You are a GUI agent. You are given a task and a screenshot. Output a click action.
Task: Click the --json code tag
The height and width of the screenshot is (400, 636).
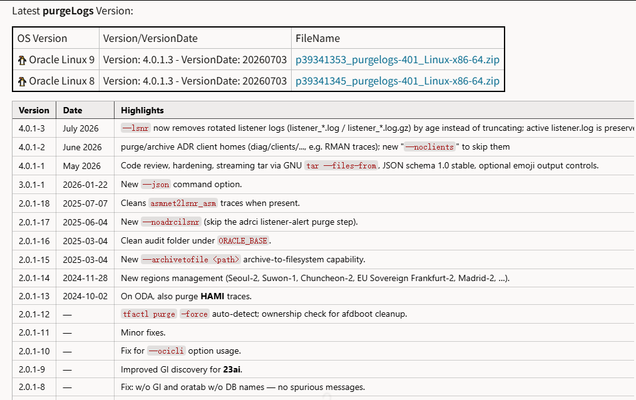click(x=156, y=184)
